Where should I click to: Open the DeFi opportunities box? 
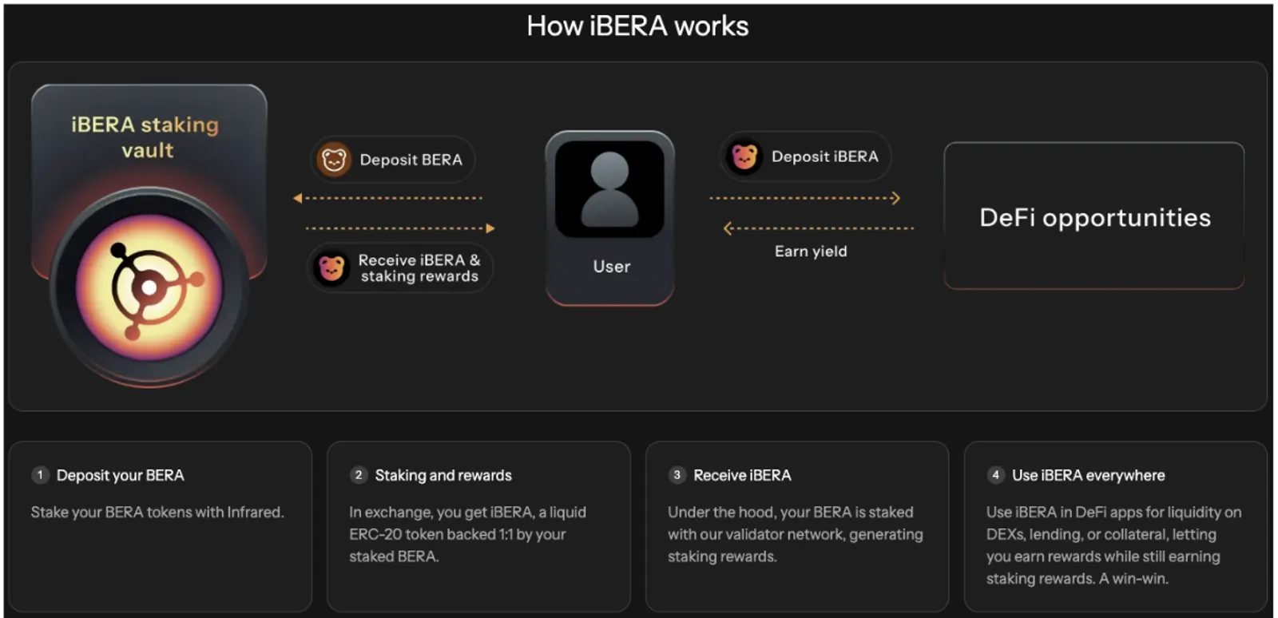[x=1094, y=216]
